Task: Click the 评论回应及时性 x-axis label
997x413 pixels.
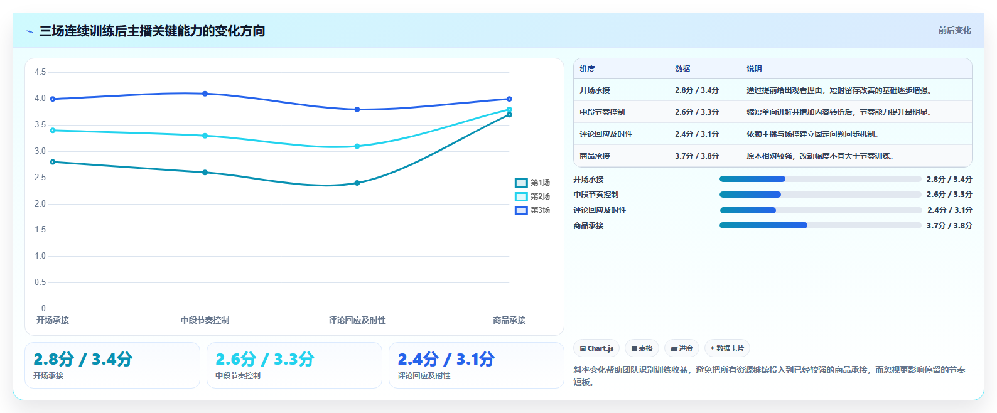Action: click(x=357, y=320)
